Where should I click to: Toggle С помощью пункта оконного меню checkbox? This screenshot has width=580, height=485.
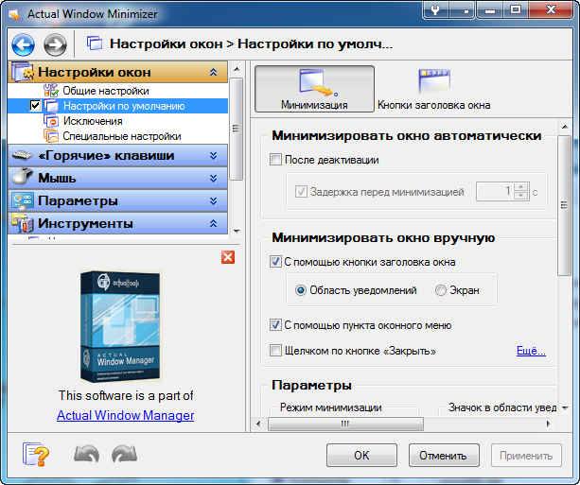[x=276, y=325]
